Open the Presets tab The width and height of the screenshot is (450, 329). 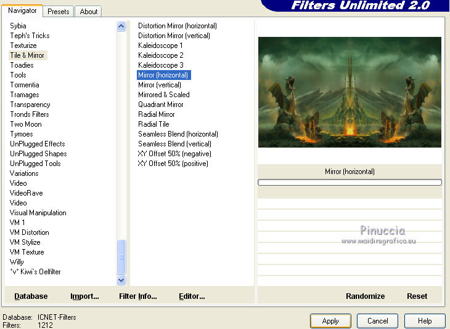pos(59,12)
